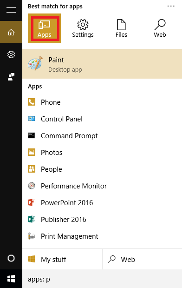Screen dimensions: 182x288
Task: Click the PowerPoint 2016 icon
Action: coord(32,202)
